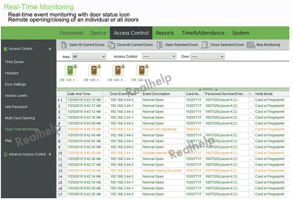Open Multi-Card Opening in the sidebar

(x=20, y=118)
